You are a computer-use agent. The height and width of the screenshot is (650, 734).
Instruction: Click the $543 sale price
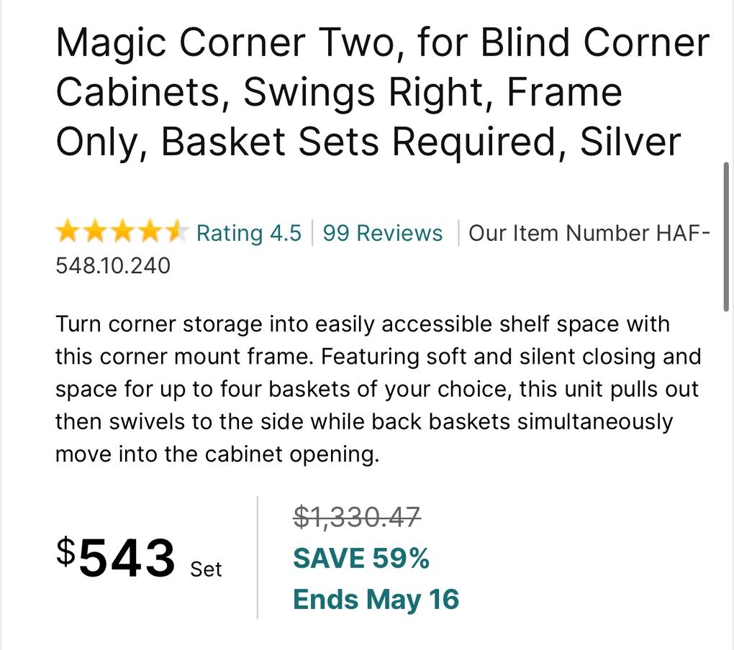pos(116,558)
